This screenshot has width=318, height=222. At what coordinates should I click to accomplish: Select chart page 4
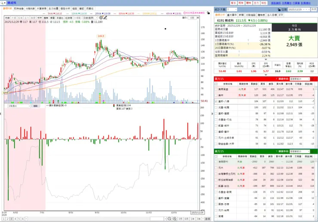point(15,219)
